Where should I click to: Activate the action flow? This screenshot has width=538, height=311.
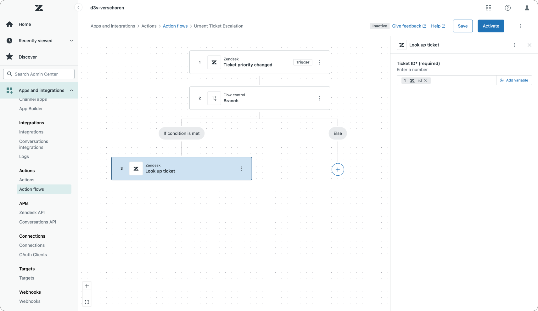[491, 26]
